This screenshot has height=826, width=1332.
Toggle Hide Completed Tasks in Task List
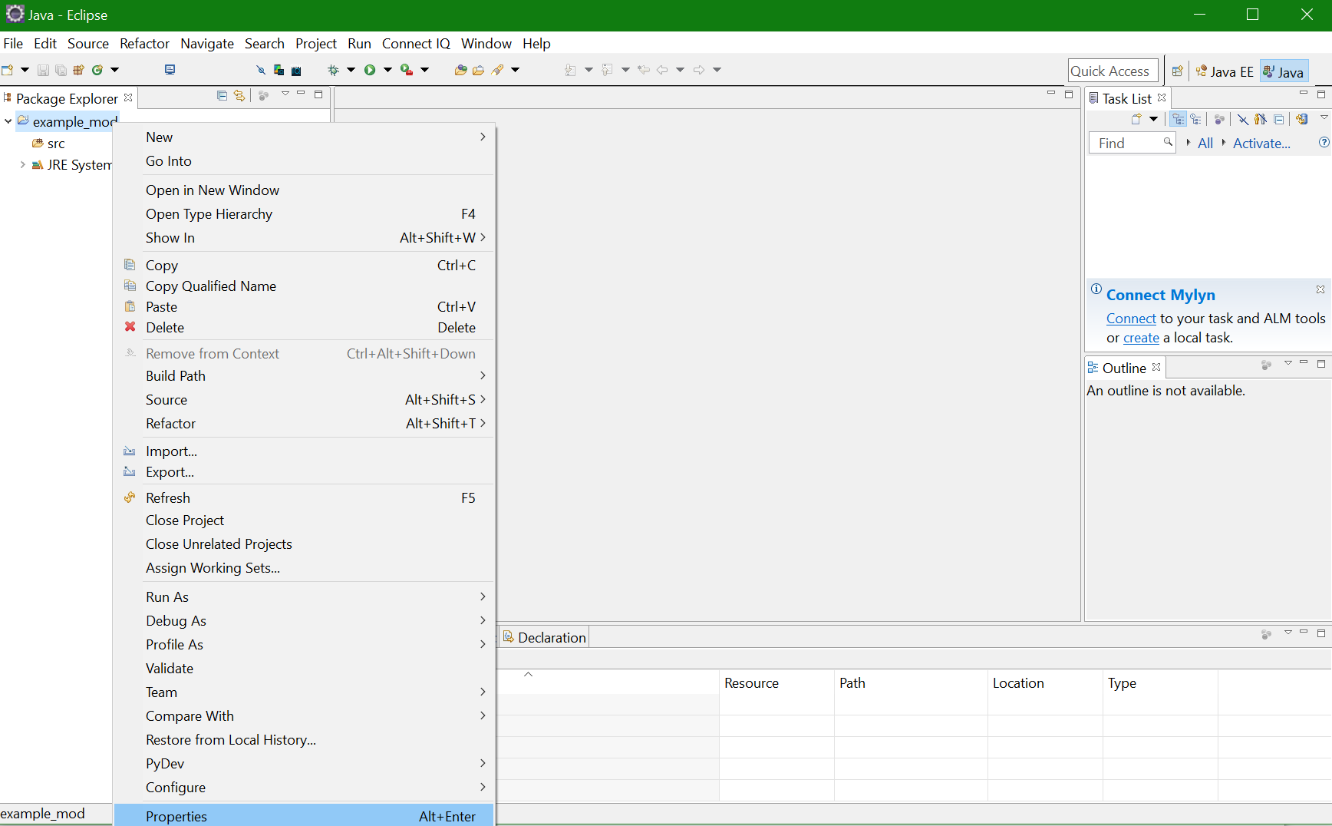(x=1242, y=119)
